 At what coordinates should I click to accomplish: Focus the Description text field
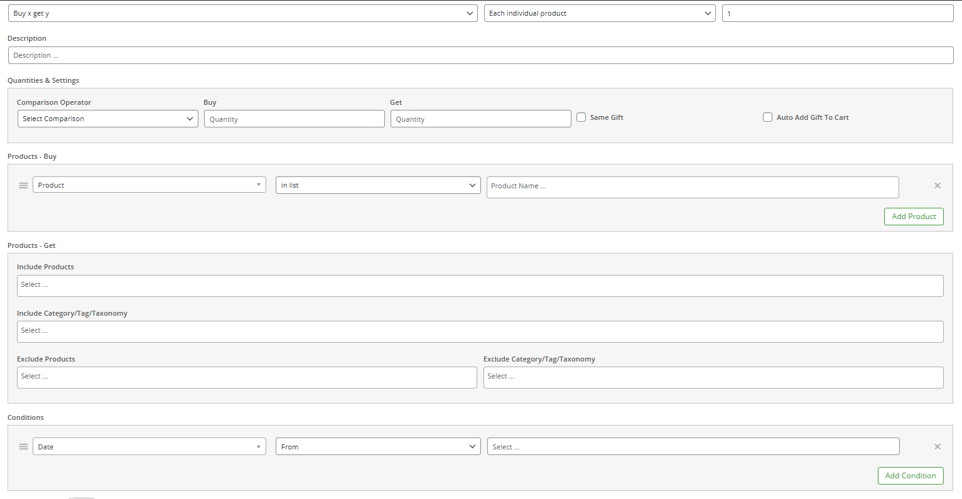[480, 55]
